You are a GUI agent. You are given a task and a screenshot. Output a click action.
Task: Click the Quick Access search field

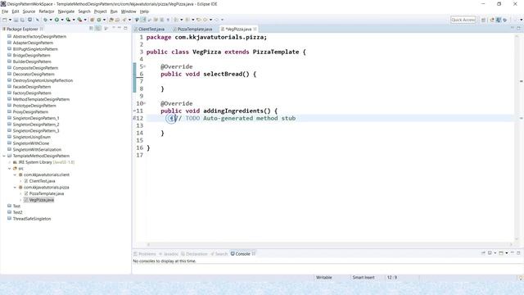[463, 20]
